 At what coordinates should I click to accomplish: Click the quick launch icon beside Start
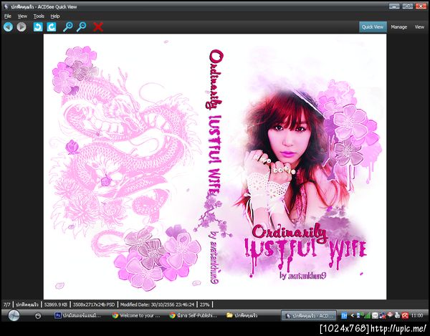click(x=38, y=316)
